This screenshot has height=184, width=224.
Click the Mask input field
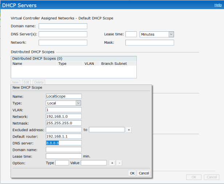coord(150,43)
